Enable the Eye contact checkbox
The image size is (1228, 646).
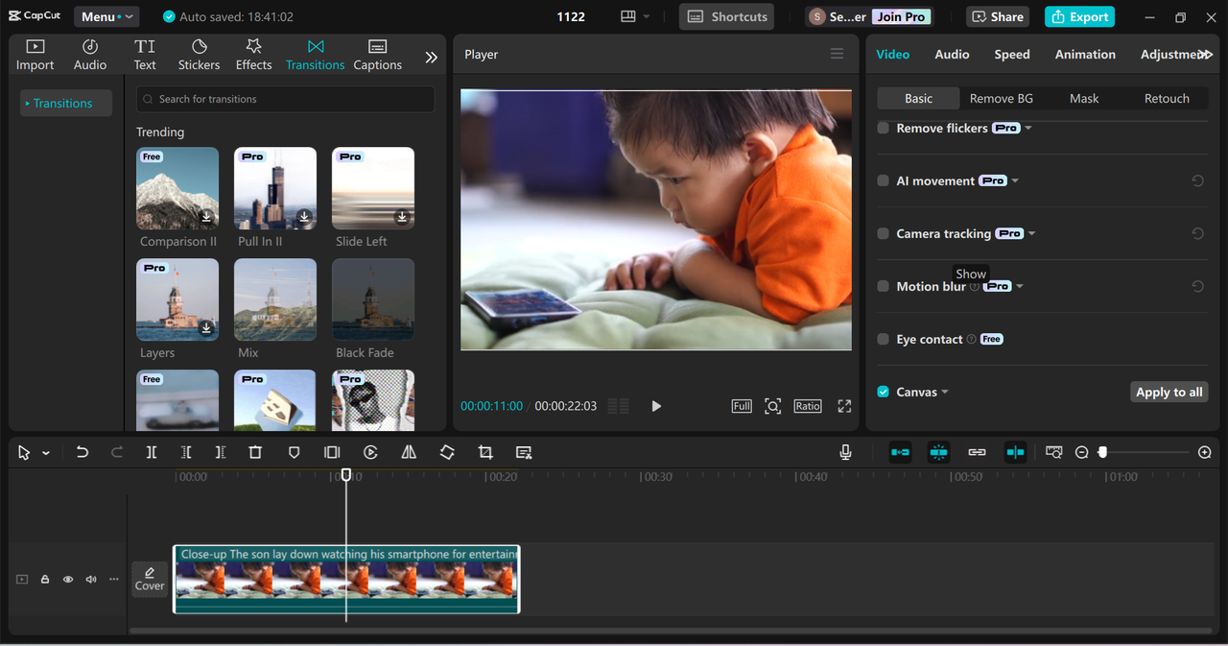click(x=883, y=339)
